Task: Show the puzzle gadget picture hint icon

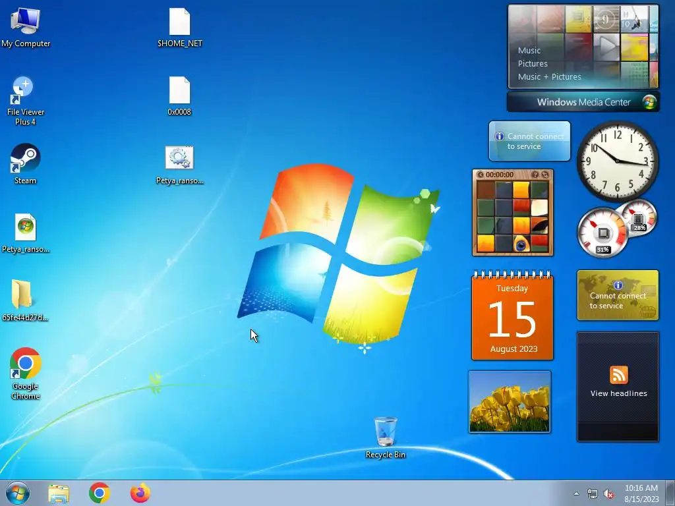Action: [x=535, y=175]
